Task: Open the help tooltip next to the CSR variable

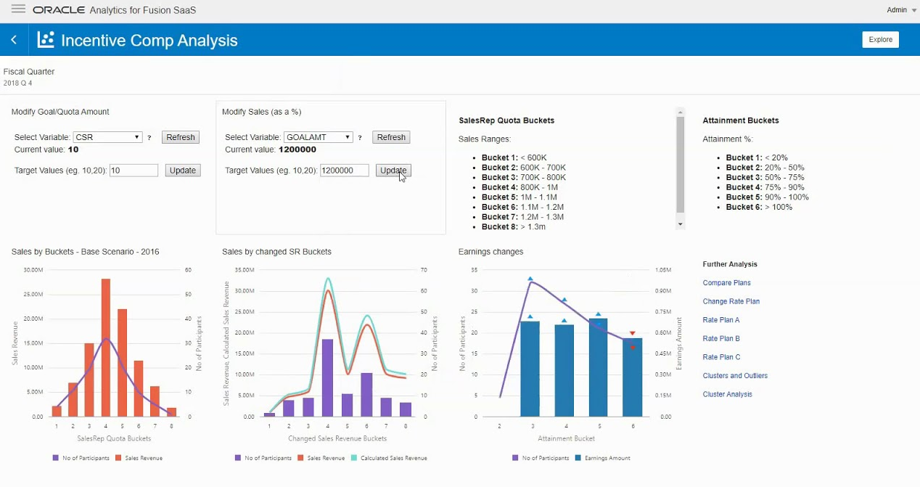Action: coord(149,137)
